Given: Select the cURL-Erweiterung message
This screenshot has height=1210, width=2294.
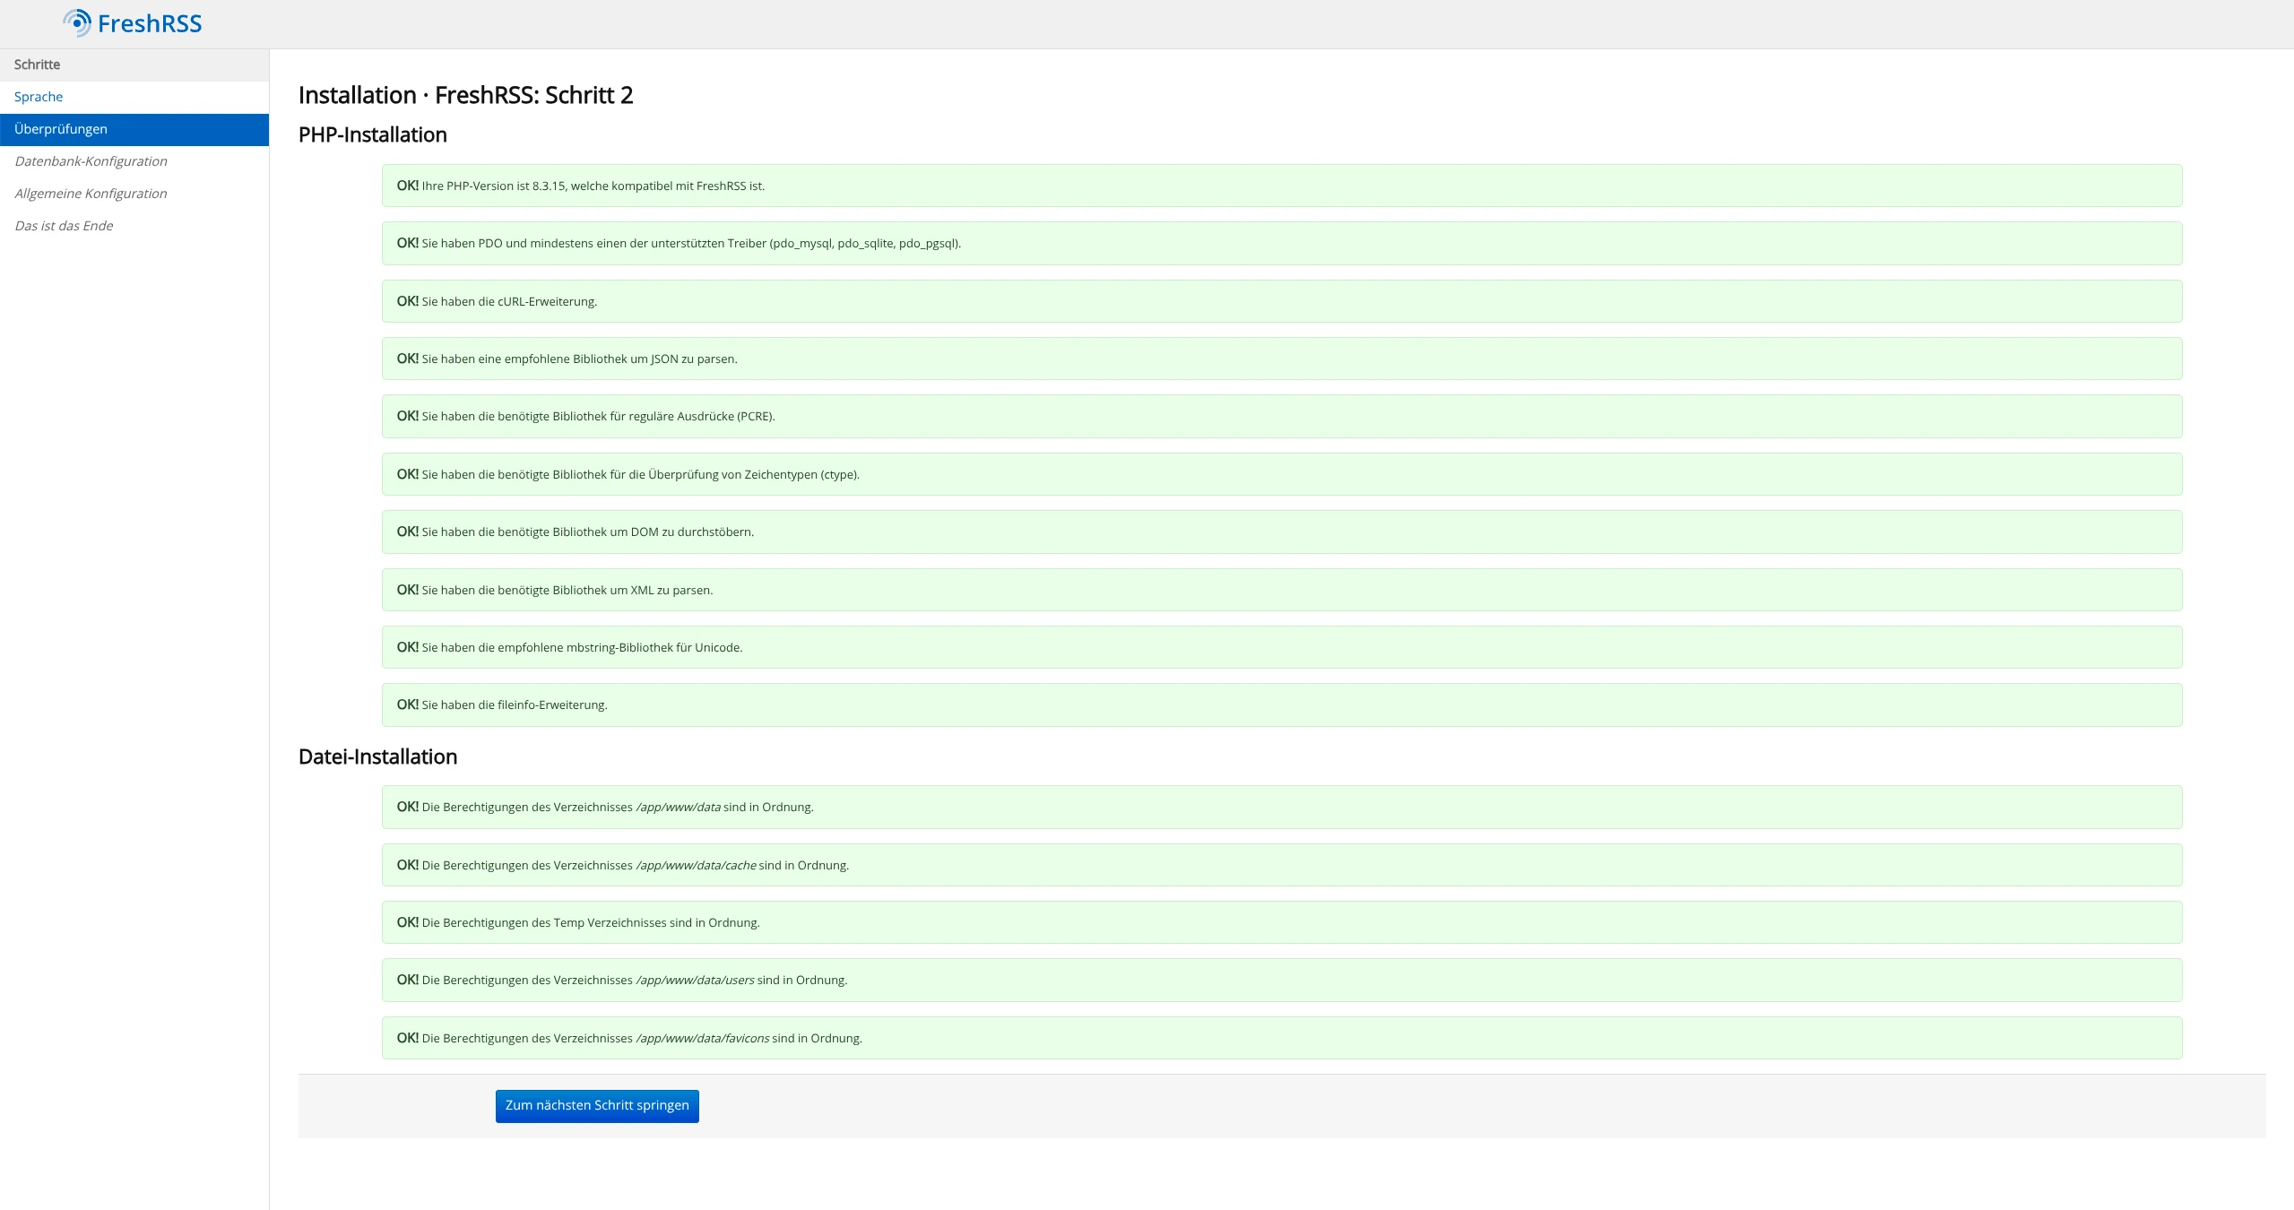Looking at the screenshot, I should tap(1282, 301).
